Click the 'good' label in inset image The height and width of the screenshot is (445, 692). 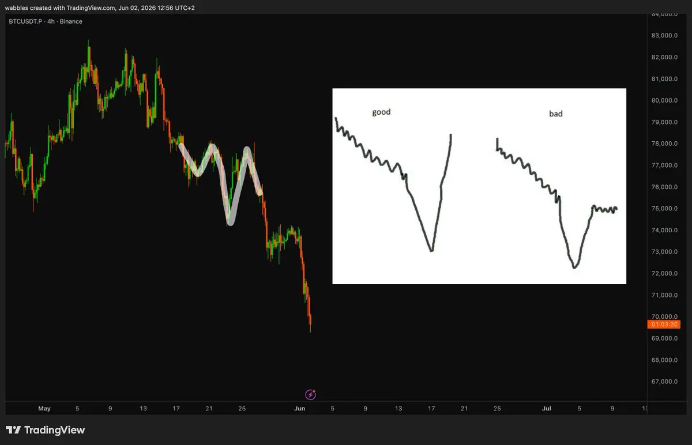(x=381, y=112)
